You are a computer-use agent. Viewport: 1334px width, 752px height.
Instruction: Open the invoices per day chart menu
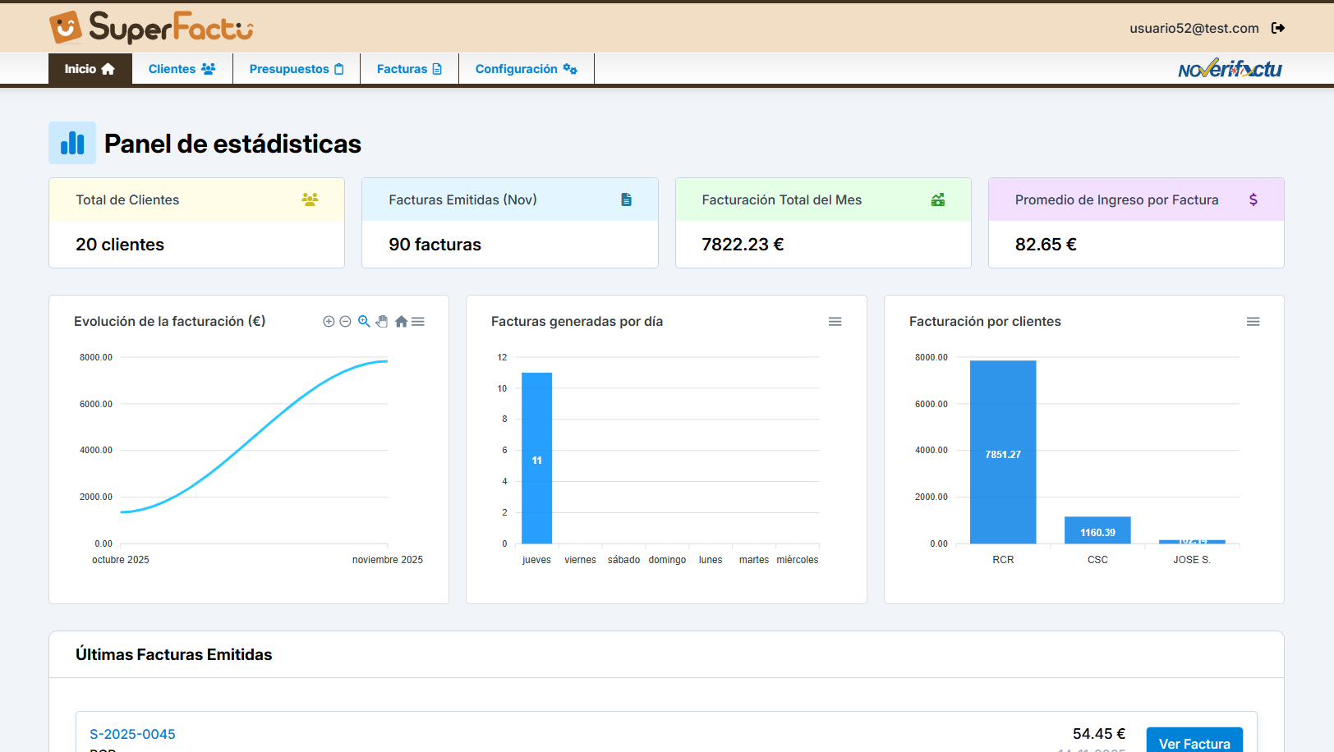tap(835, 322)
